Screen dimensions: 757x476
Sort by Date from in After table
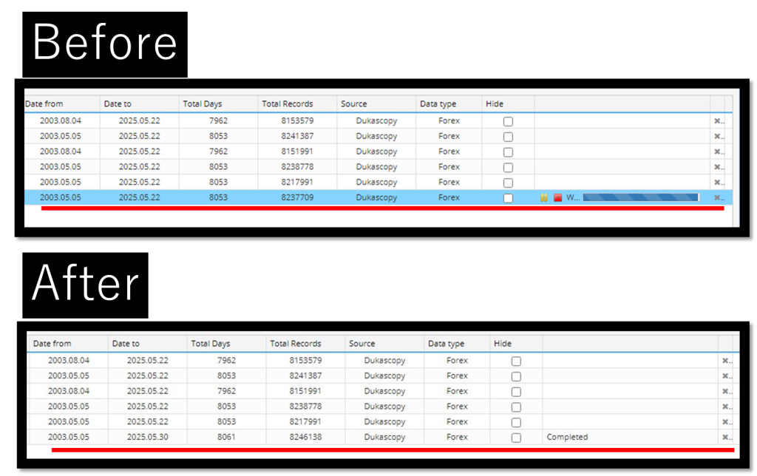(x=52, y=344)
